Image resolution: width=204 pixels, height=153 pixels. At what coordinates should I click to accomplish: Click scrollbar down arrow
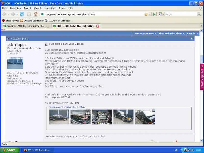click(x=201, y=140)
